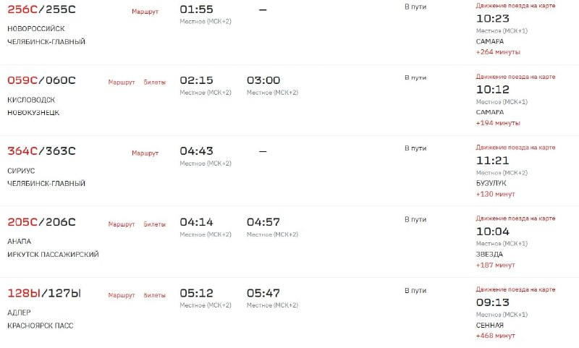This screenshot has width=579, height=348.
Task: Select train number 059С/060С
Action: 41,80
